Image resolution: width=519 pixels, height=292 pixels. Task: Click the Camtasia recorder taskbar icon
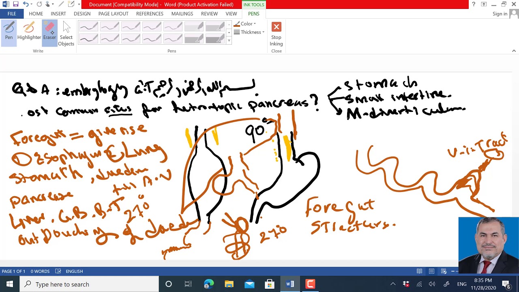[x=310, y=284]
